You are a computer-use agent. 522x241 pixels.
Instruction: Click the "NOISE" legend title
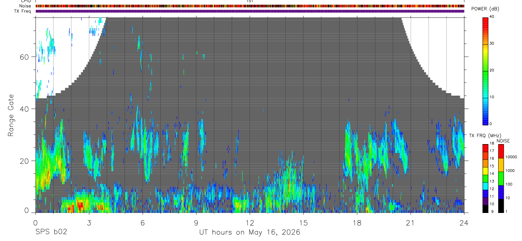(x=503, y=141)
